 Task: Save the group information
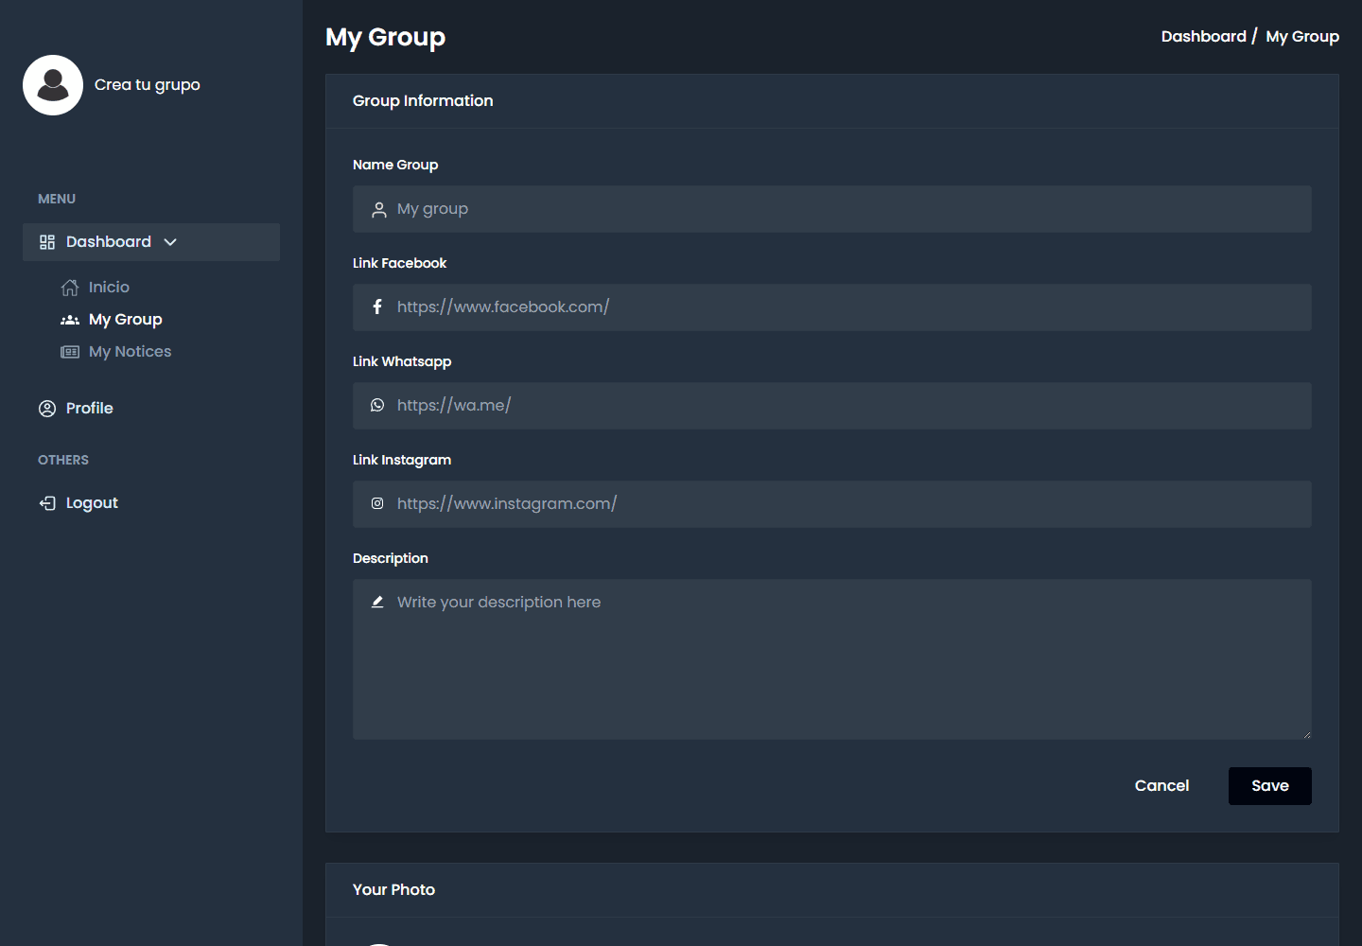point(1270,786)
